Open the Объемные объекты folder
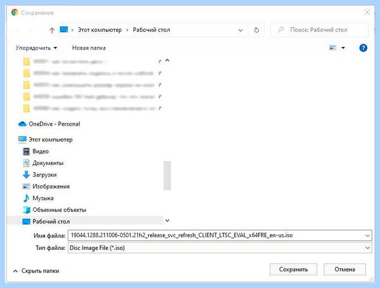Screen dimensions: 380x288 (x=60, y=210)
